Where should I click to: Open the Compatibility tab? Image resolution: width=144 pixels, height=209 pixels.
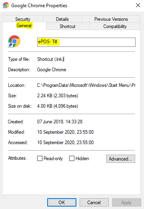click(x=115, y=26)
